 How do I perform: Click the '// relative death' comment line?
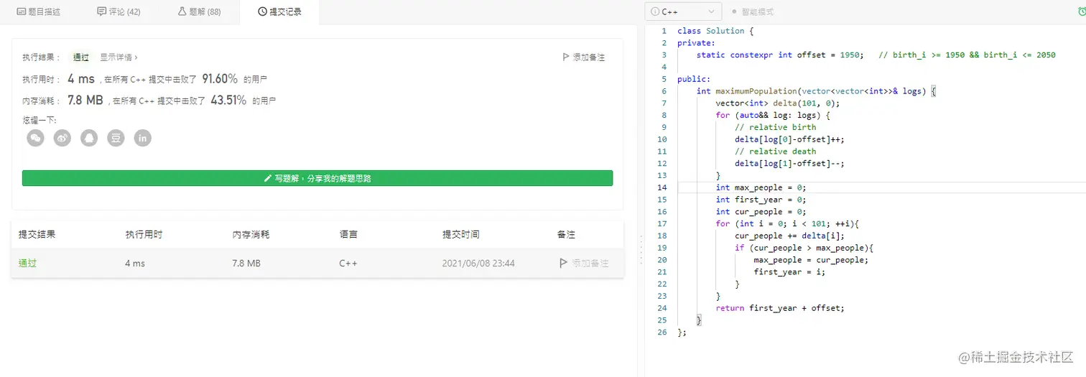point(776,152)
